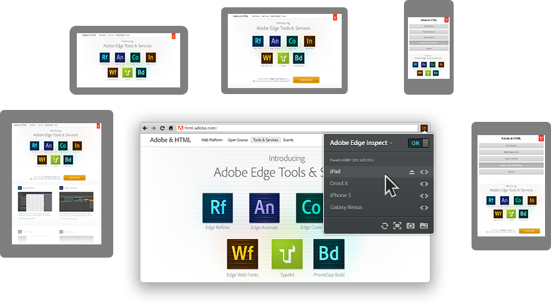Take a screenshot with camera icon

tap(411, 226)
